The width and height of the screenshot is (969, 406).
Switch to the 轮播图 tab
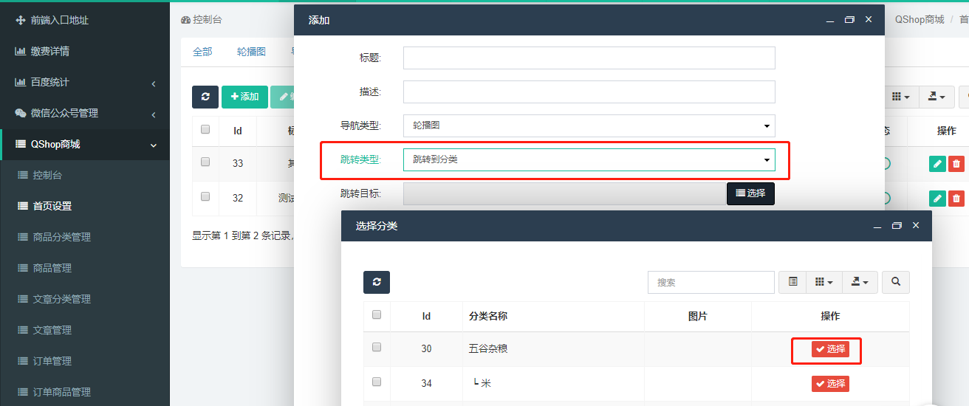(x=251, y=52)
